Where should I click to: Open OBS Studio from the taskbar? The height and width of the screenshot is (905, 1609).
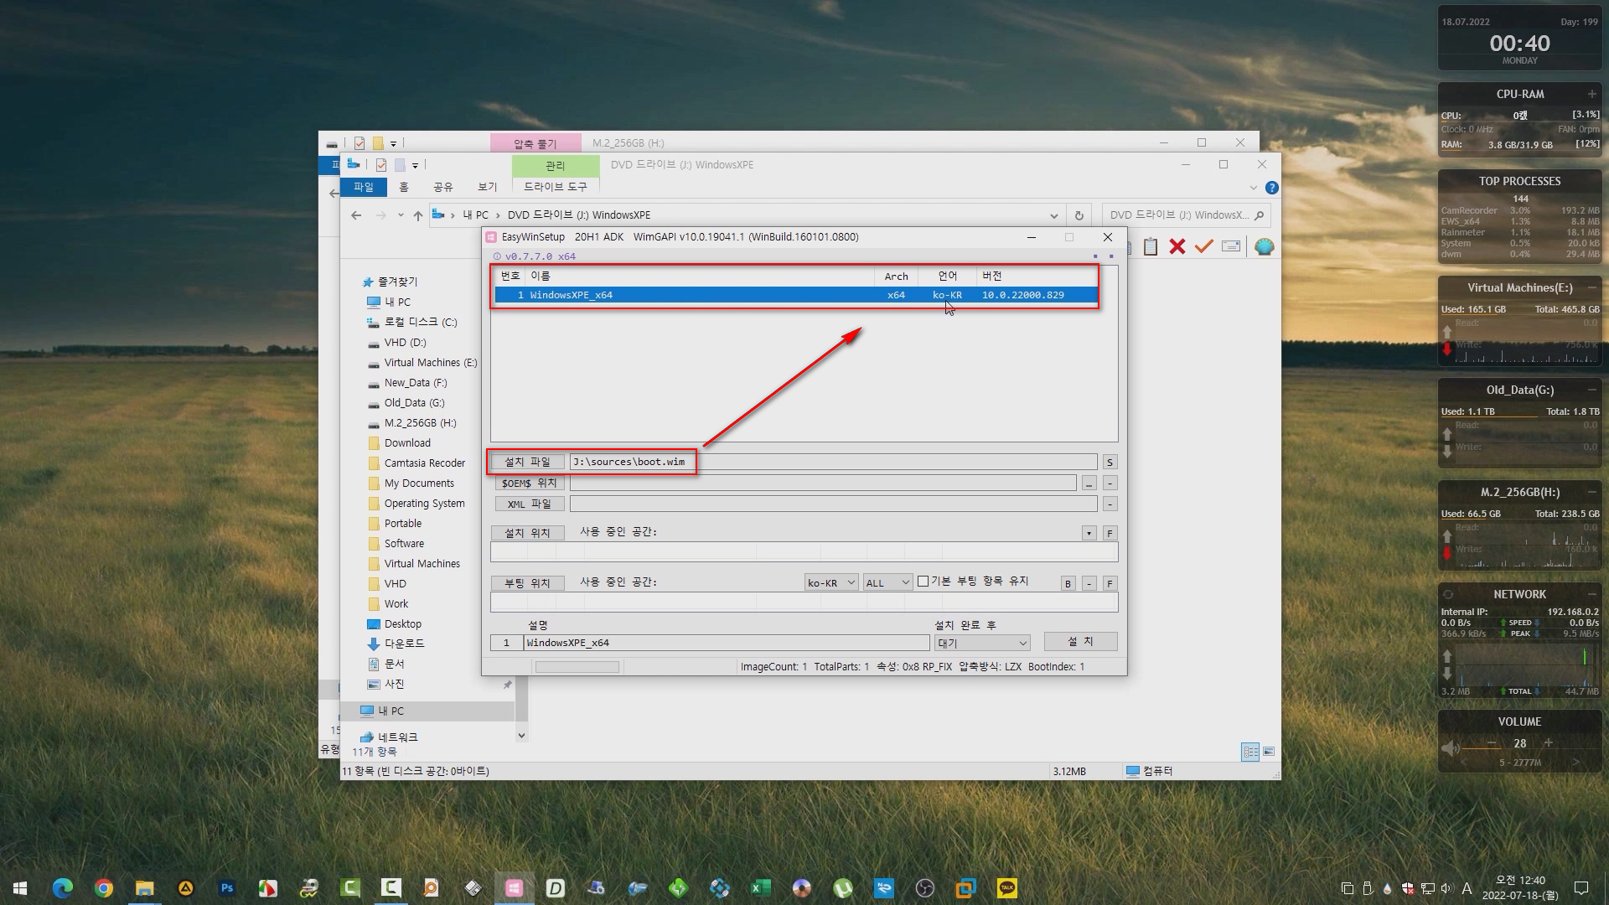925,887
